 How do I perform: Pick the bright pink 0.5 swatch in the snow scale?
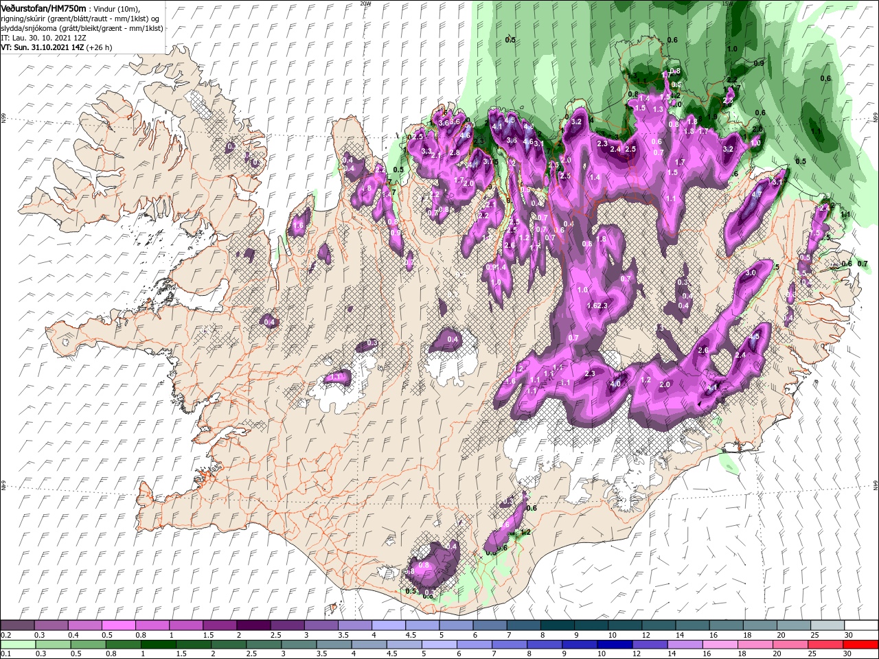[119, 625]
